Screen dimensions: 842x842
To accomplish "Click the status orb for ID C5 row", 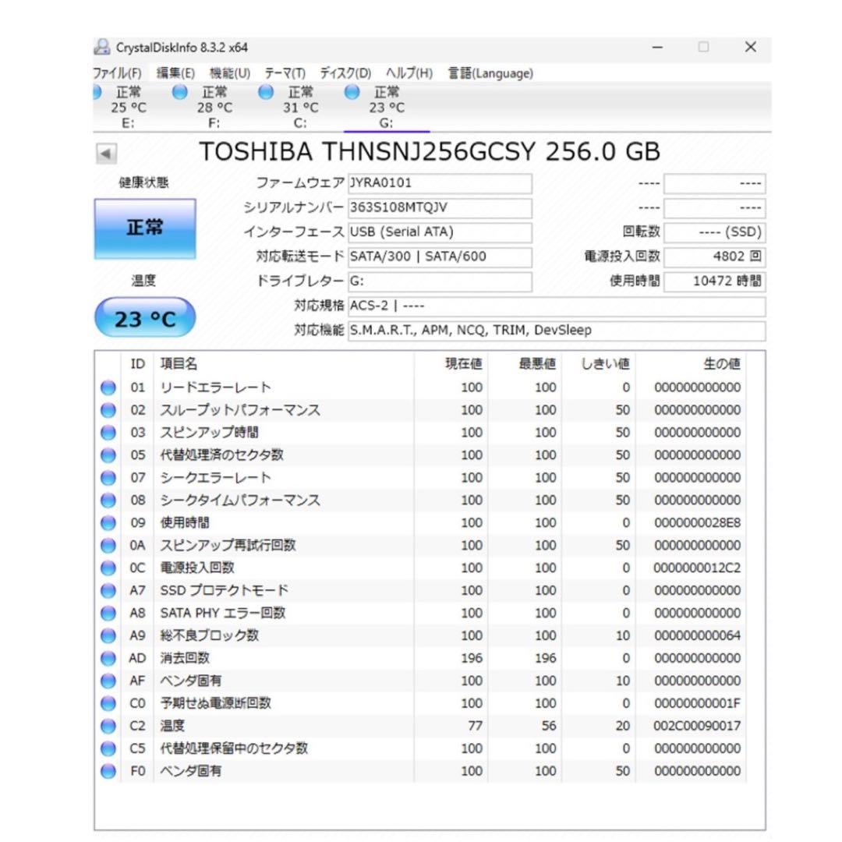I will point(108,748).
